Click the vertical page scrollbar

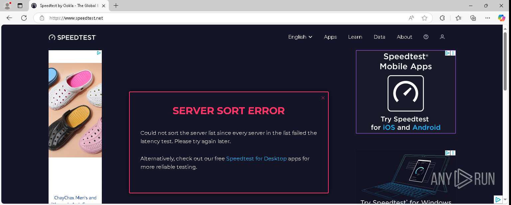(x=505, y=62)
